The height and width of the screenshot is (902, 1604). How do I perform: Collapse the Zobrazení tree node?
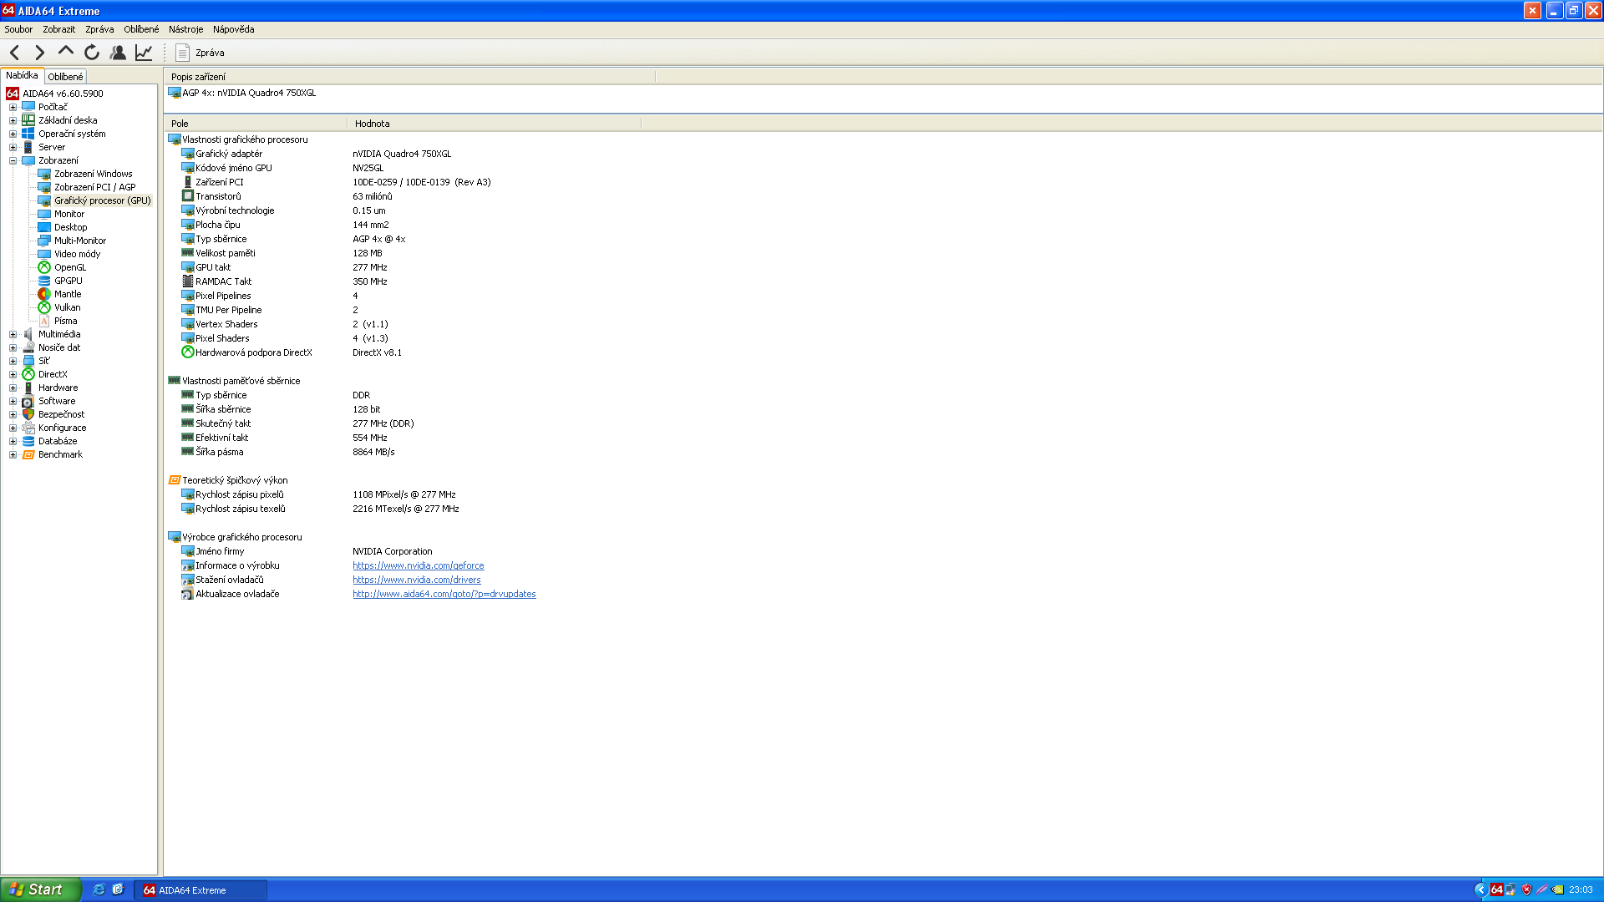[13, 160]
